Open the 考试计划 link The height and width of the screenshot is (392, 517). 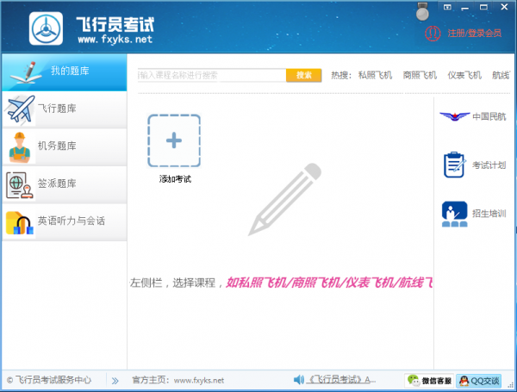pyautogui.click(x=489, y=165)
